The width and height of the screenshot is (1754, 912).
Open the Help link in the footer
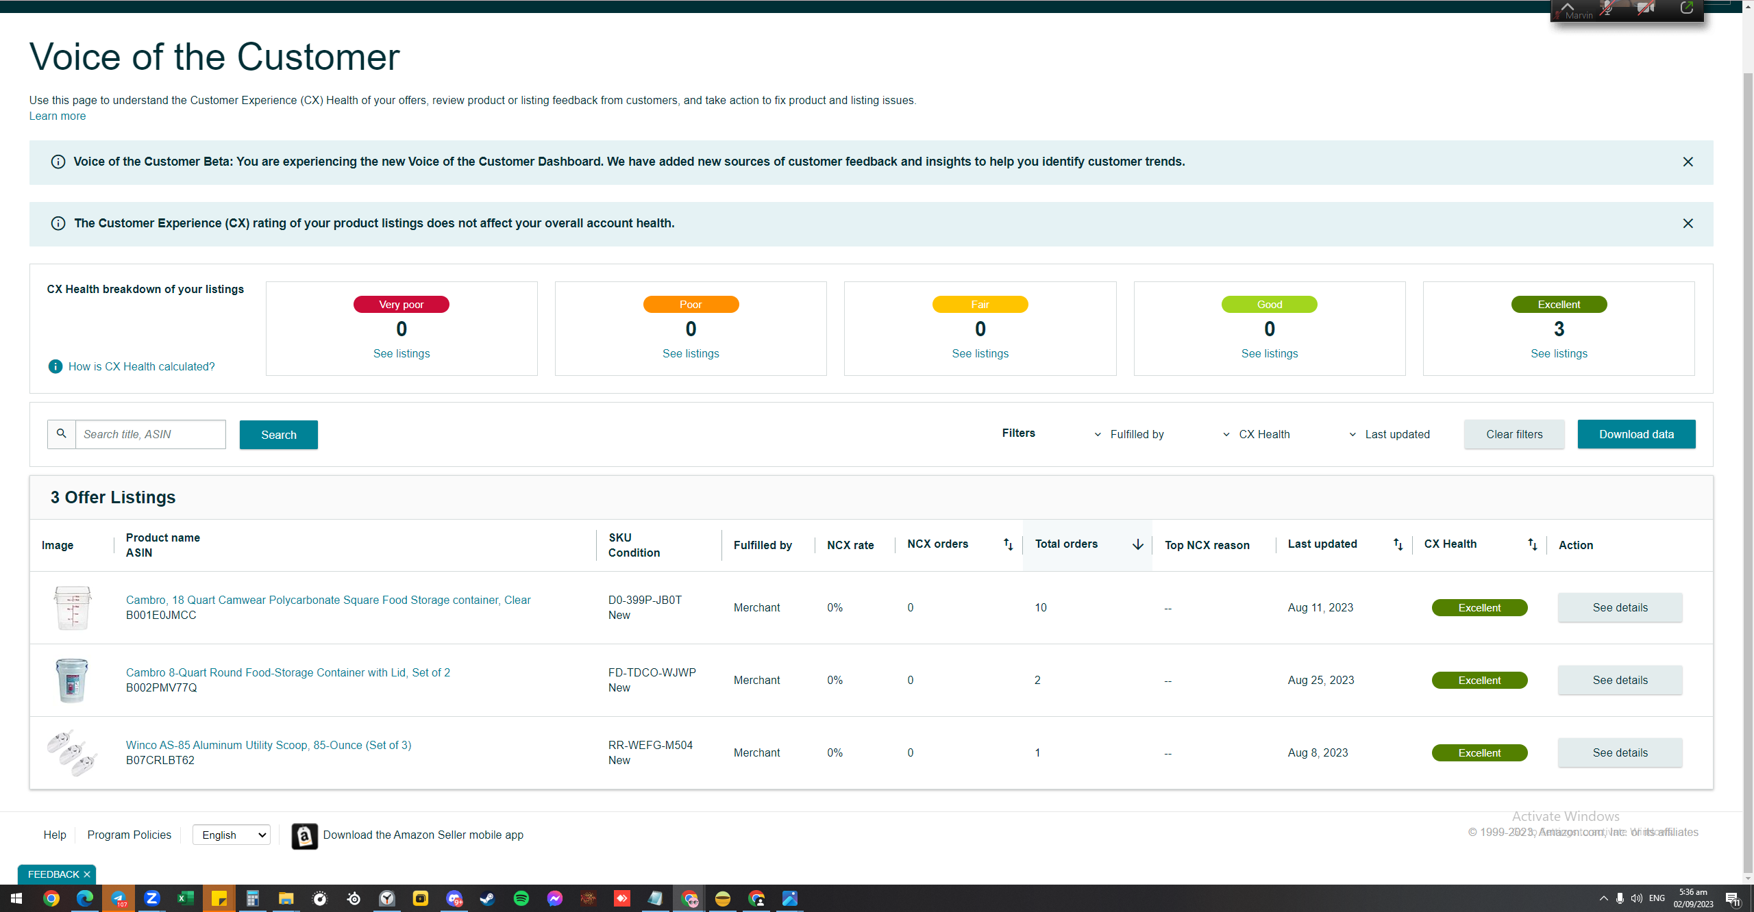coord(55,835)
